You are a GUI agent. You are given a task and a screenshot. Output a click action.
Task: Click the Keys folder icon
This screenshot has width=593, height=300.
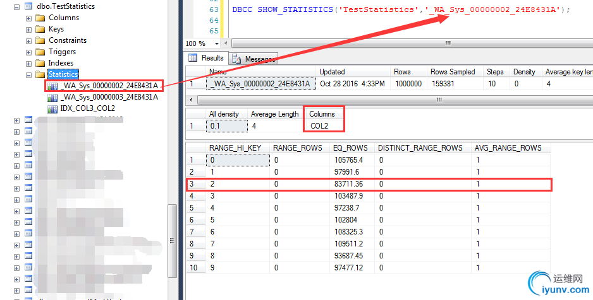(40, 29)
